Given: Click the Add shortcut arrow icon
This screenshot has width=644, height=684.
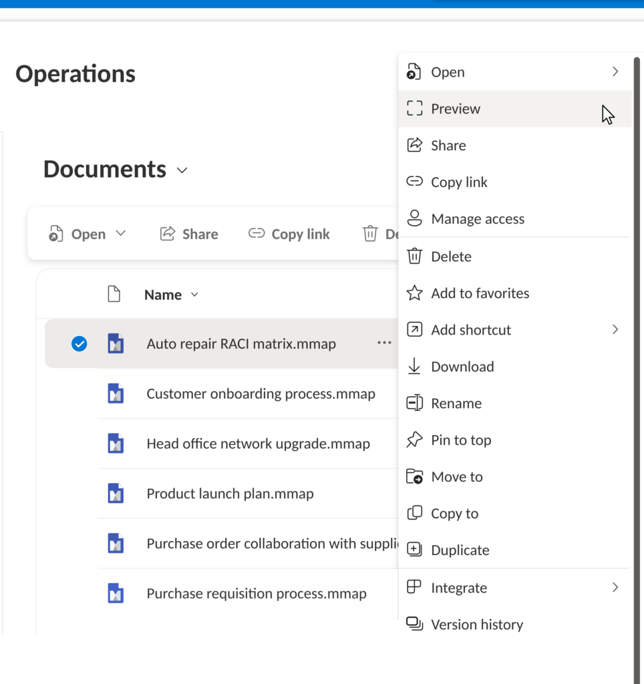Looking at the screenshot, I should point(414,329).
